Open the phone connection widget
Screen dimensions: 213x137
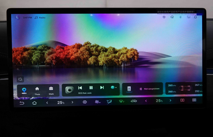click(x=129, y=89)
